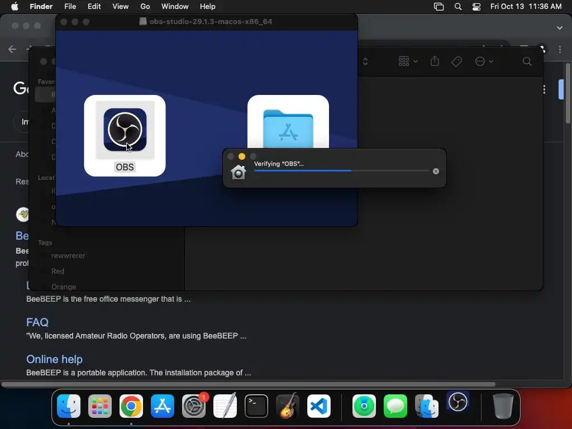Click the obs-studio-29.1.3-macos-x86_64 window title
This screenshot has width=572, height=429.
click(211, 22)
